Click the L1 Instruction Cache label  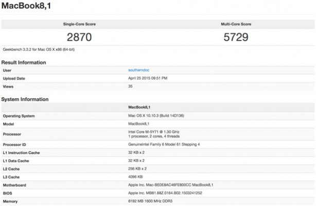pos(21,153)
